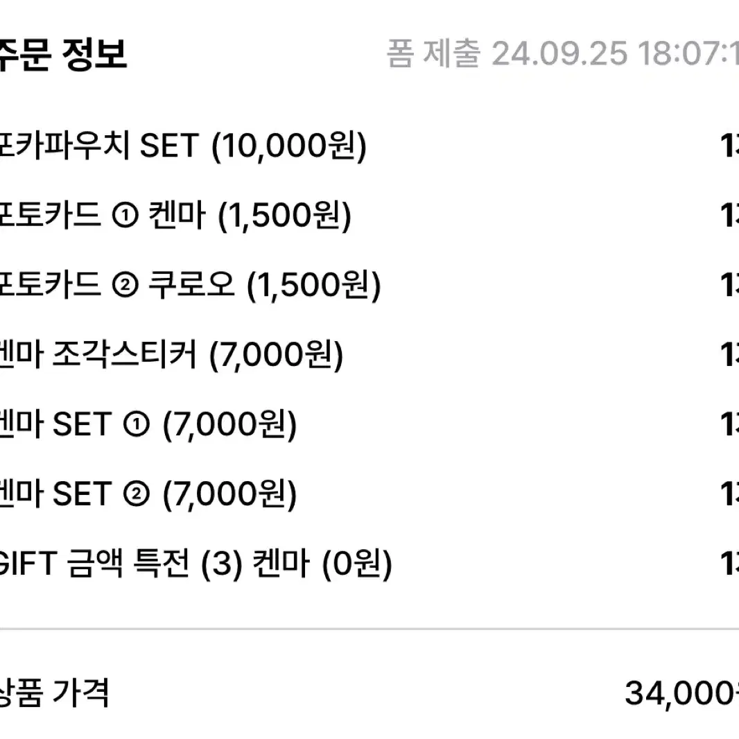
Task: Tap quantity on the 파우치 SET row
Action: (729, 146)
